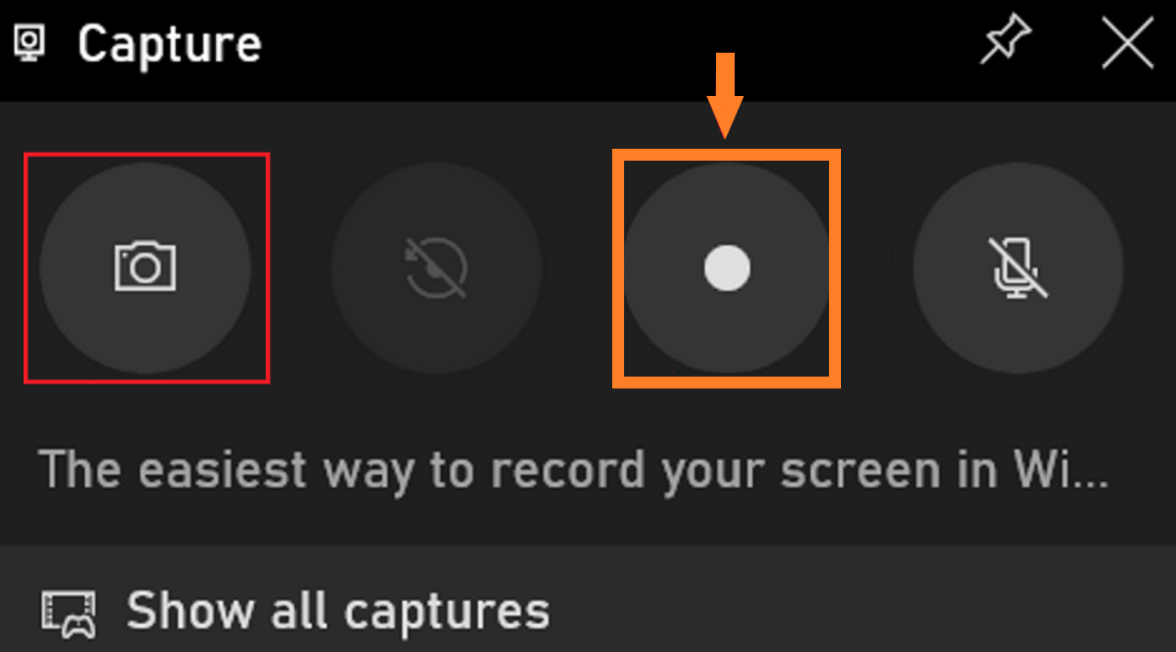Click the camera glyph inside the red box
Screen dimensions: 1176x652
pyautogui.click(x=145, y=267)
